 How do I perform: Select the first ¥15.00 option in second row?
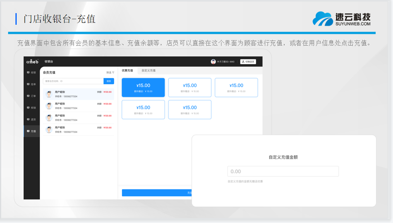(143, 109)
